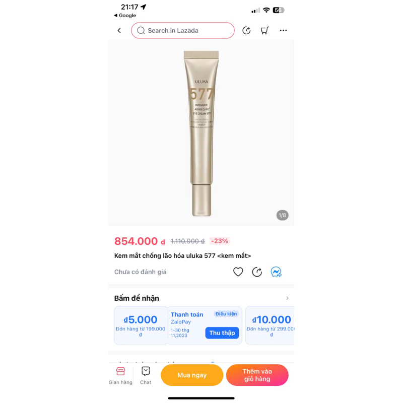The width and height of the screenshot is (403, 403).
Task: Open the shopping cart icon
Action: (264, 30)
